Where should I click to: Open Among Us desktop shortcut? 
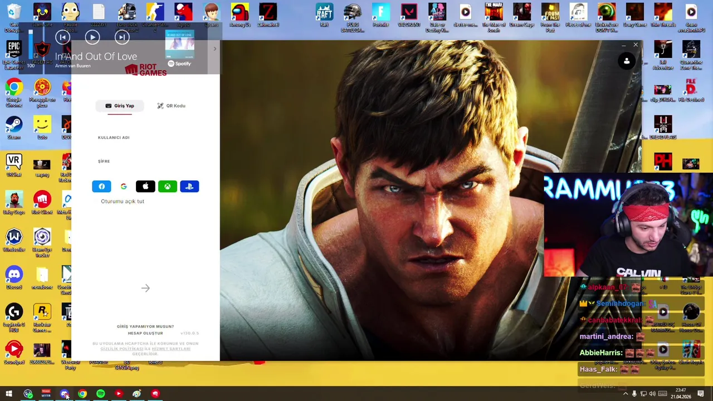[240, 15]
